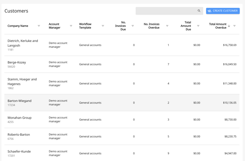245x161 pixels.
Task: Open Total Amount Overdue column filter
Action: coord(234,26)
